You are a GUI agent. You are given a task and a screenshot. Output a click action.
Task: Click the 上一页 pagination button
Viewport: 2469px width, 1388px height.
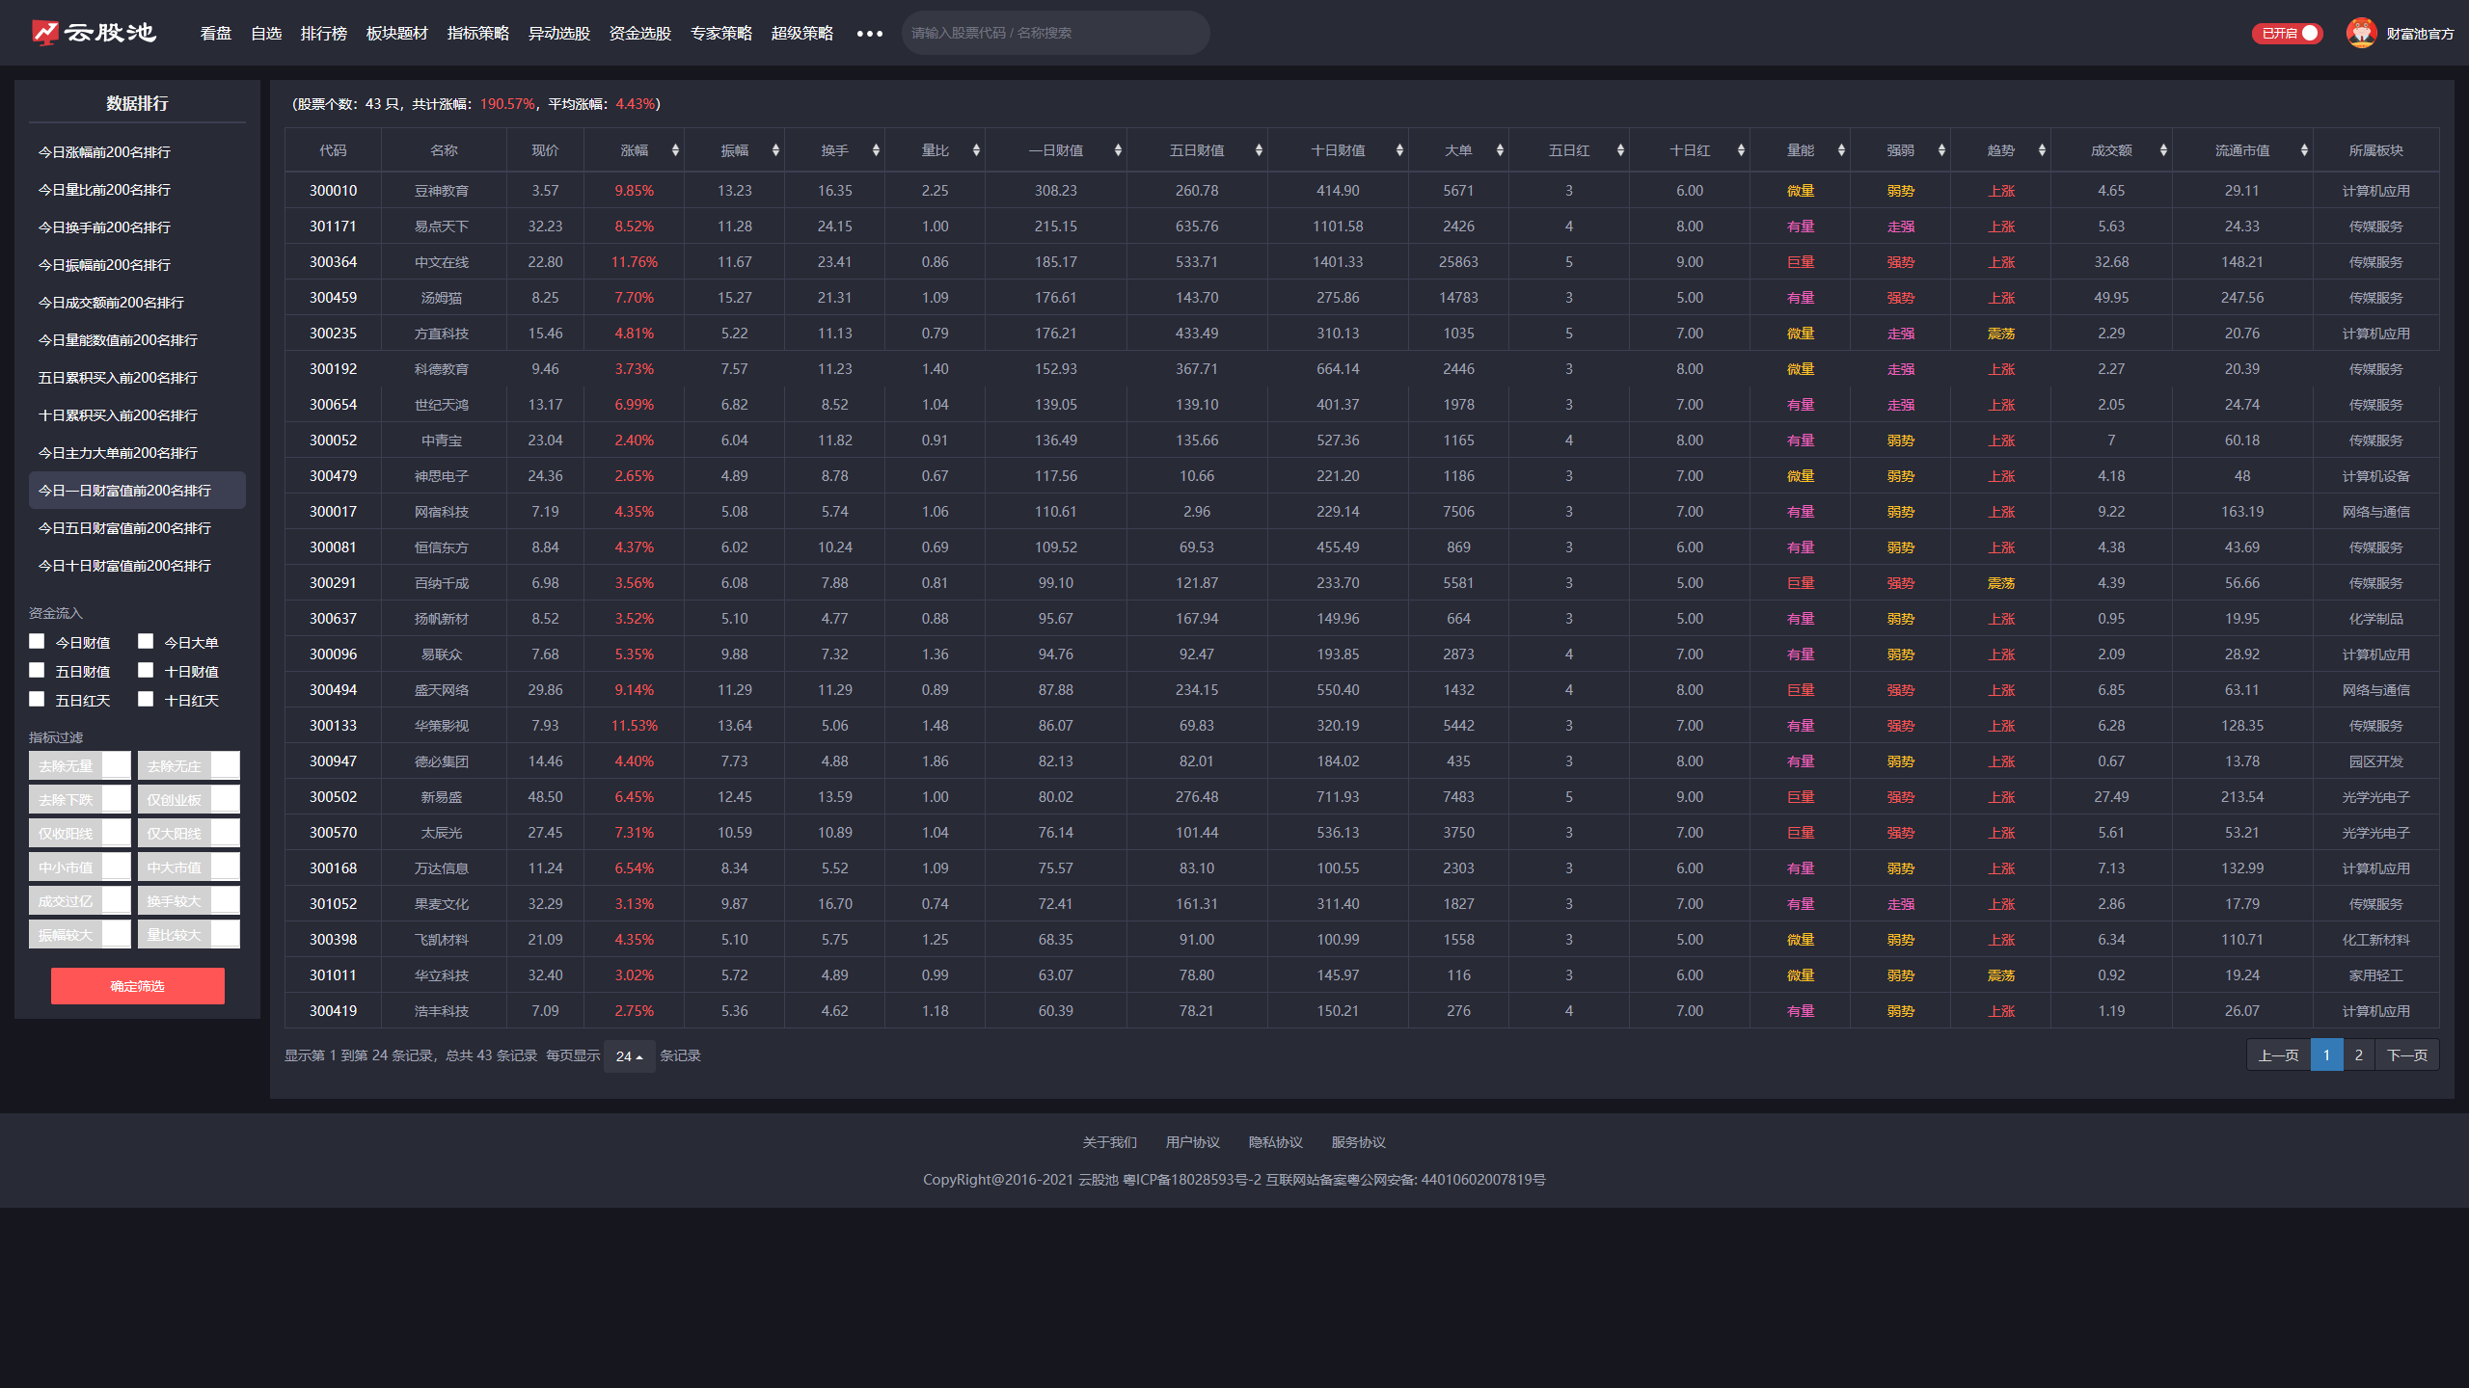[2278, 1055]
